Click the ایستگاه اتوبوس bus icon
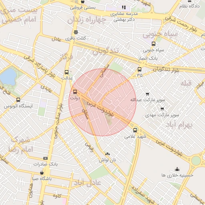This screenshot has width=205, height=205. point(18,100)
